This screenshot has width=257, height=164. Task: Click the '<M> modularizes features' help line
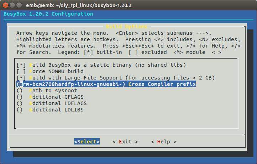[128, 46]
